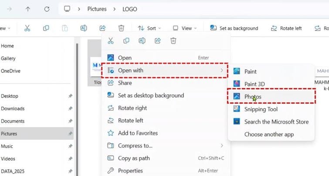Click Rotate left in the toolbar

(286, 28)
